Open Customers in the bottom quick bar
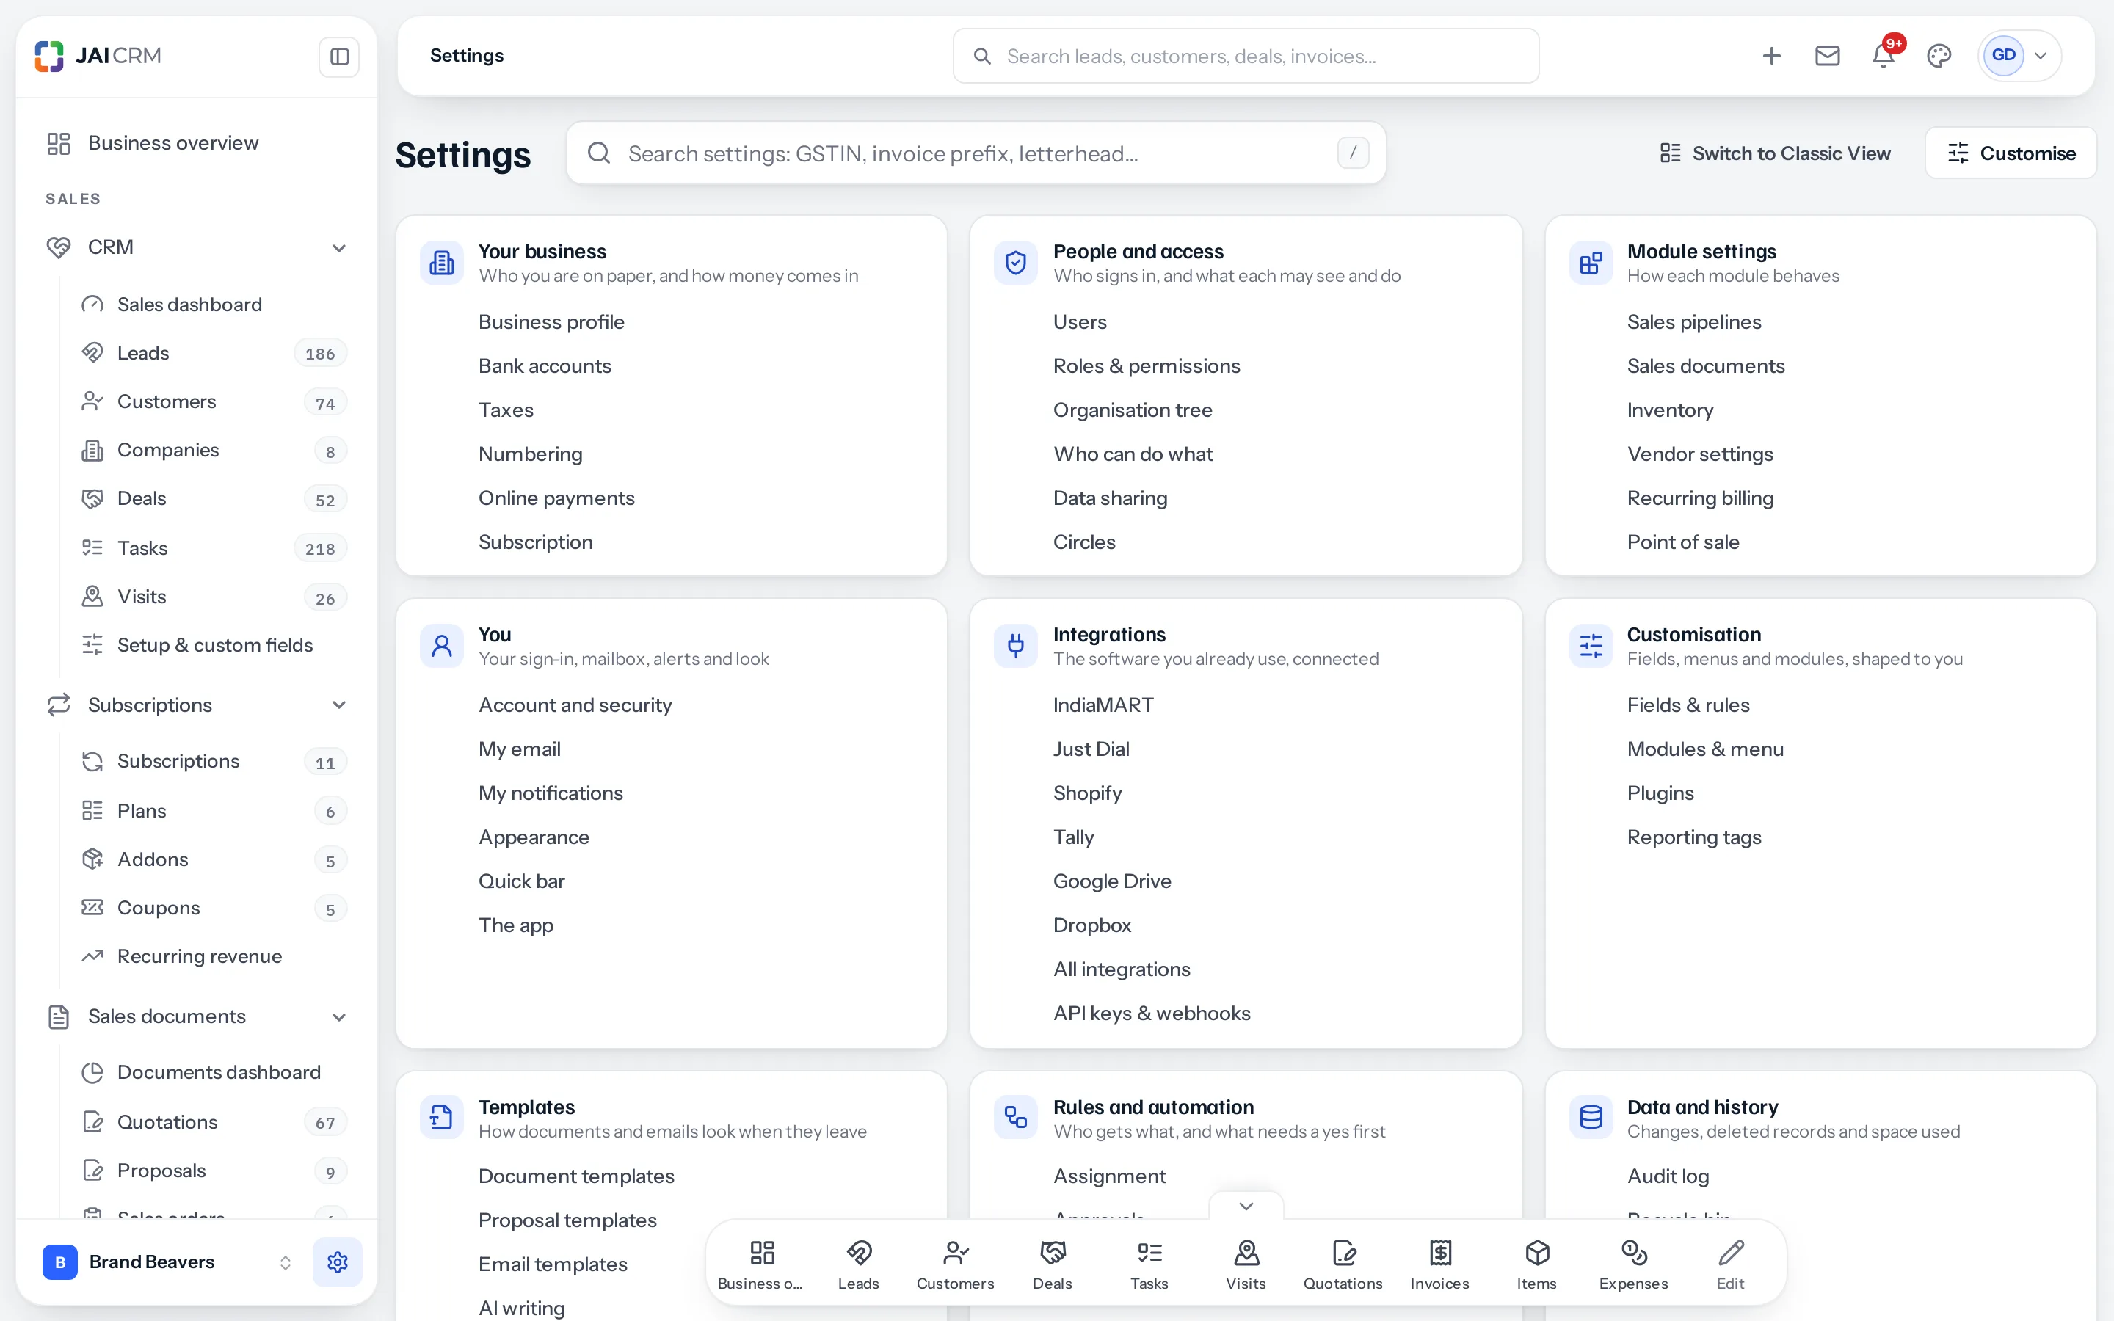This screenshot has width=2114, height=1321. click(956, 1264)
